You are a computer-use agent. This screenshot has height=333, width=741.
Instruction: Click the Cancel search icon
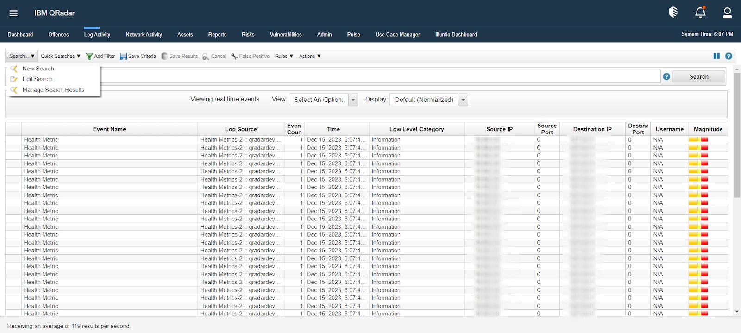pyautogui.click(x=206, y=56)
